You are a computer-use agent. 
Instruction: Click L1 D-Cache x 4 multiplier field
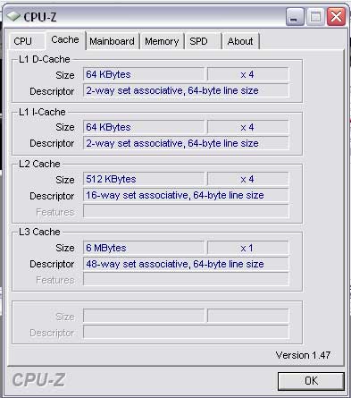247,74
